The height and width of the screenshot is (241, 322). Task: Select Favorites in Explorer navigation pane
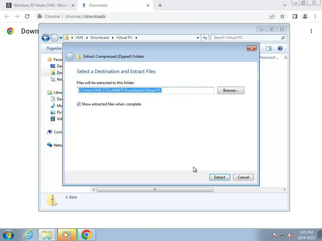[x=55, y=59]
